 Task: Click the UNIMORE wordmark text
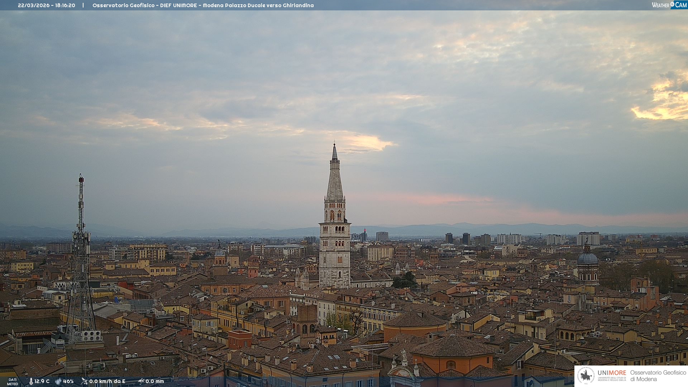point(612,373)
